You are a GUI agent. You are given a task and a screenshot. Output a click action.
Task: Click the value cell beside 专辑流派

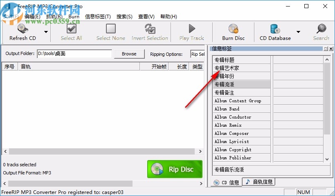click(298, 84)
